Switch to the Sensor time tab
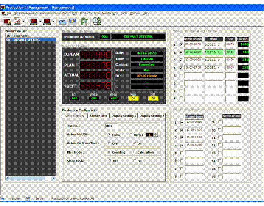264x206 pixels. [98, 115]
